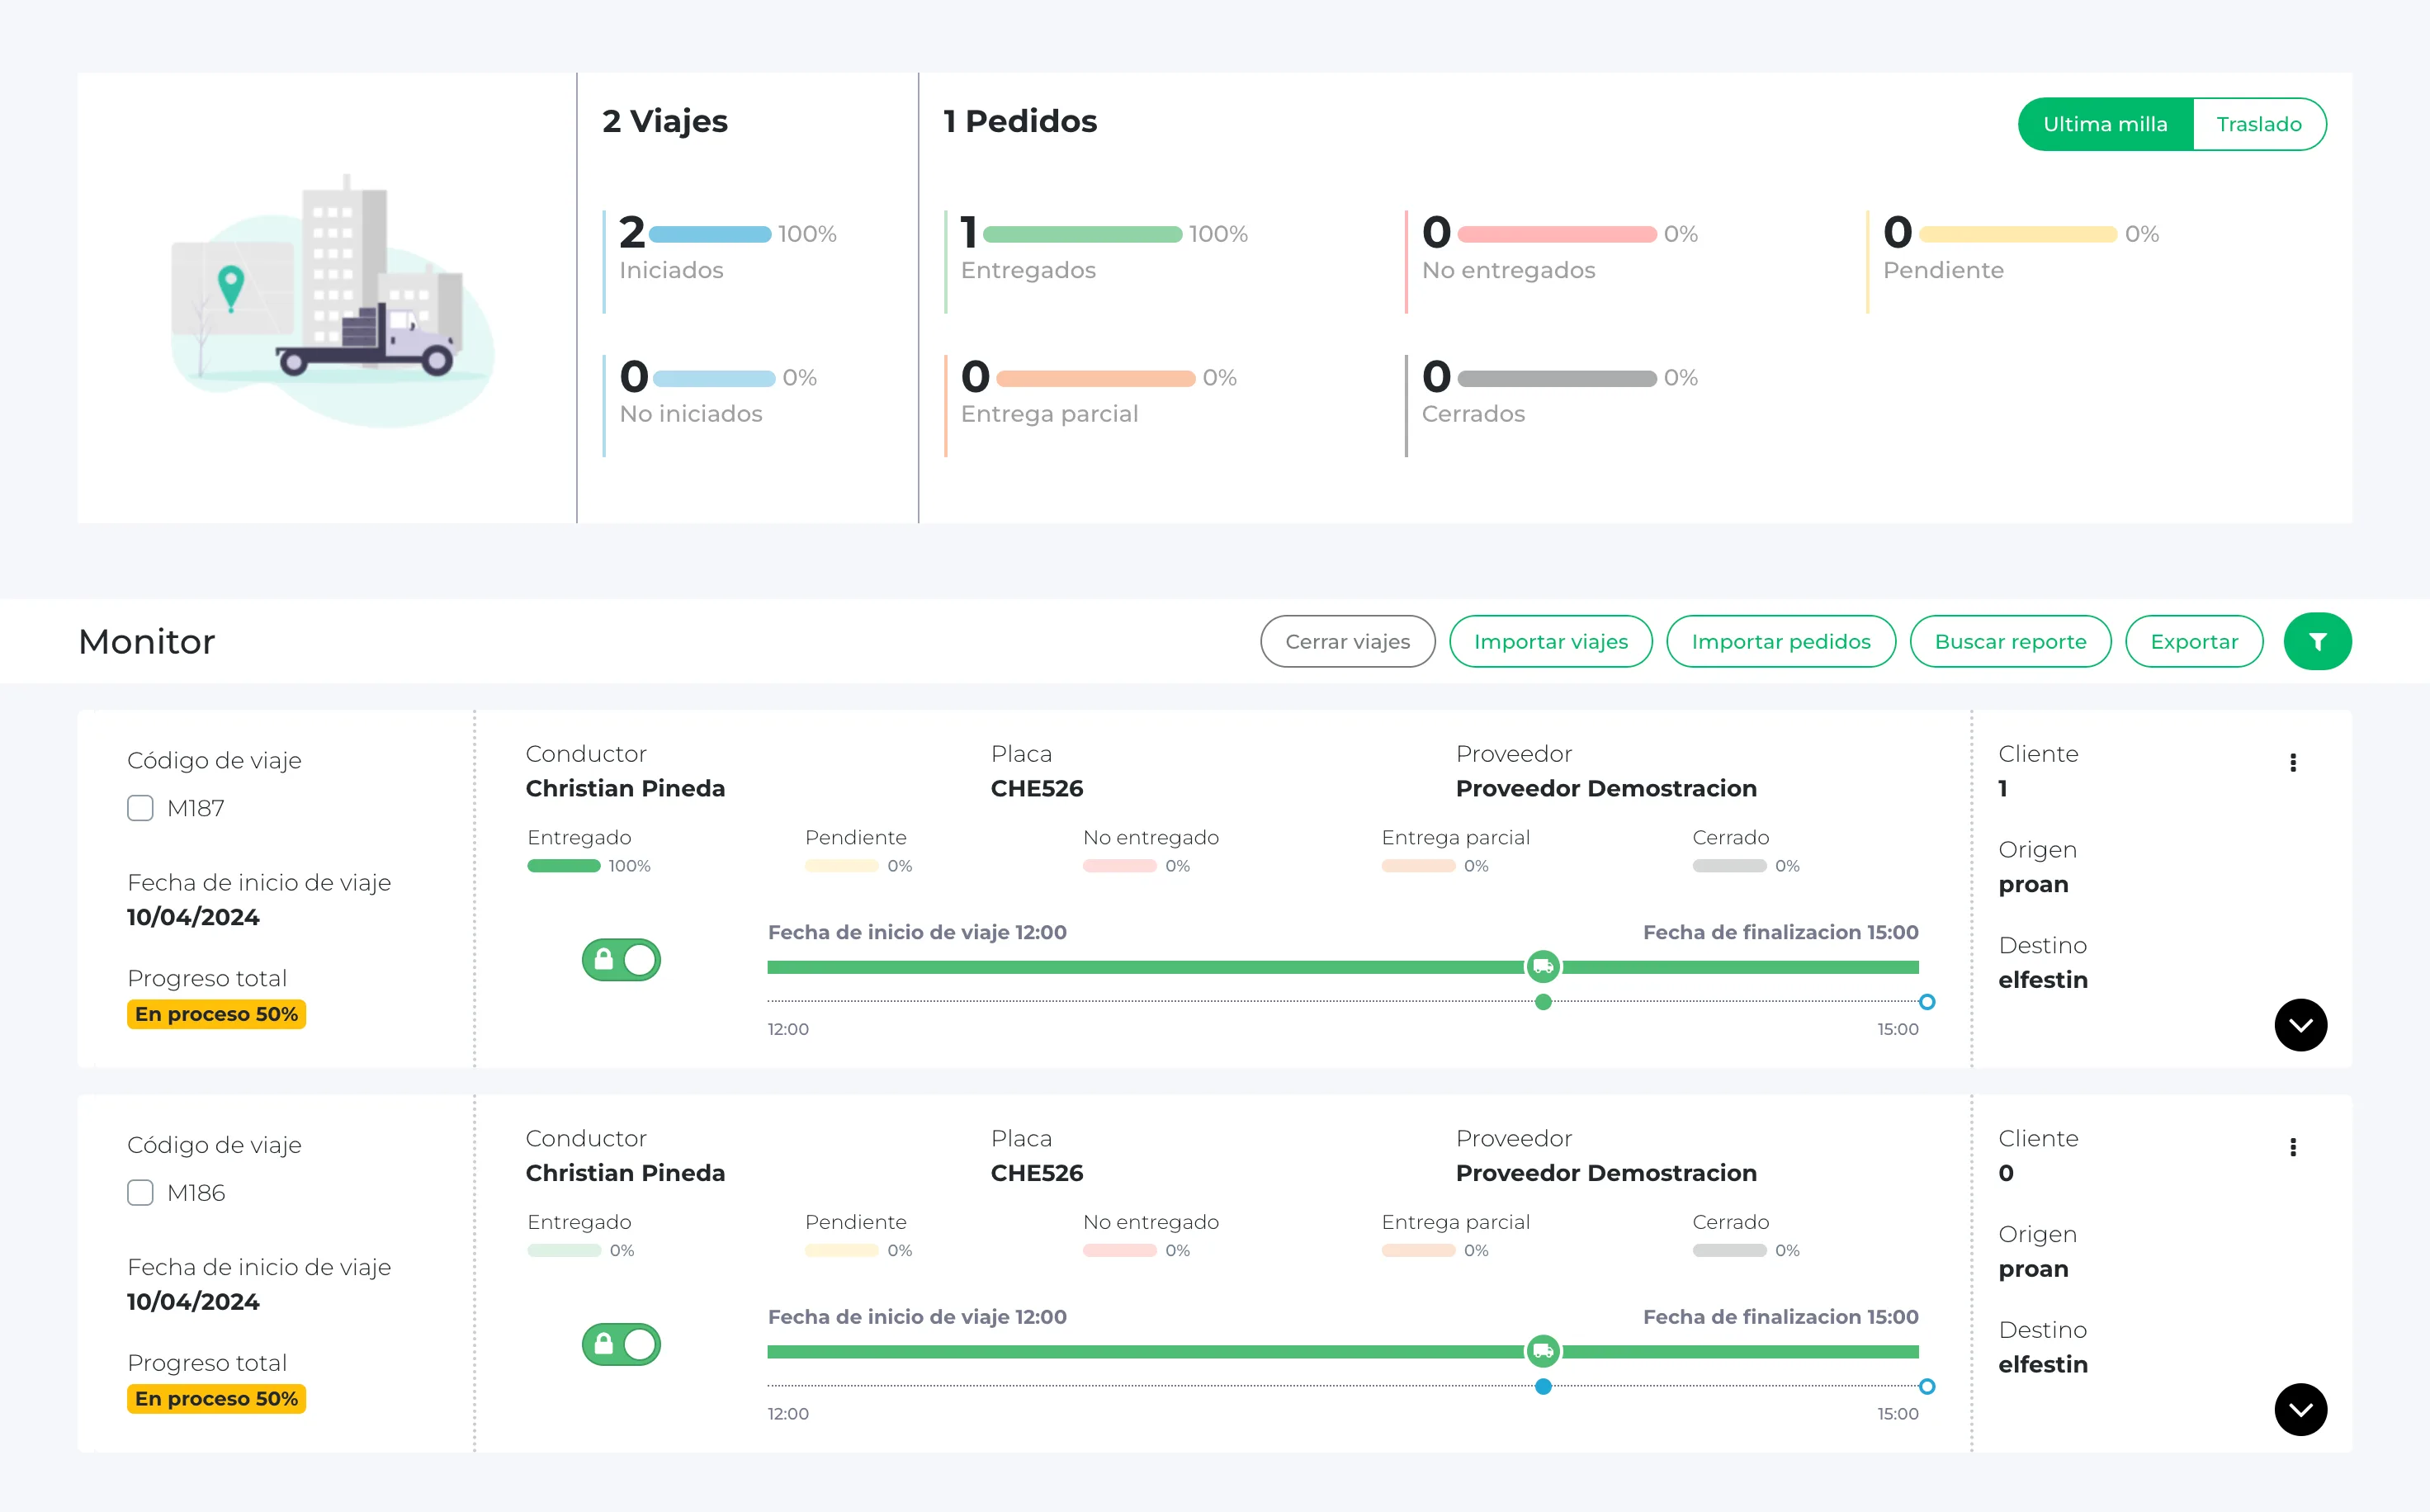Click end circle marker on M187 timeline
The width and height of the screenshot is (2430, 1512).
click(x=1926, y=1002)
